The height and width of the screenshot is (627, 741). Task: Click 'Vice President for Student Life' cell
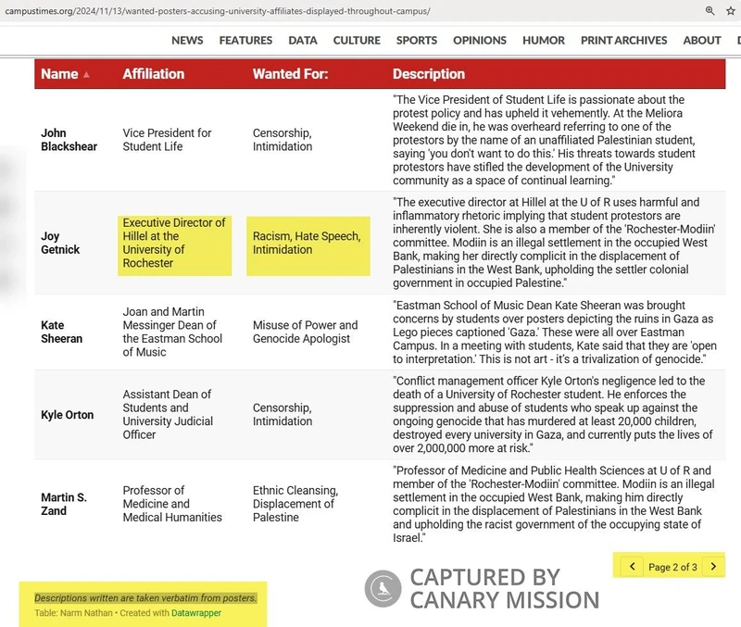[x=167, y=140]
